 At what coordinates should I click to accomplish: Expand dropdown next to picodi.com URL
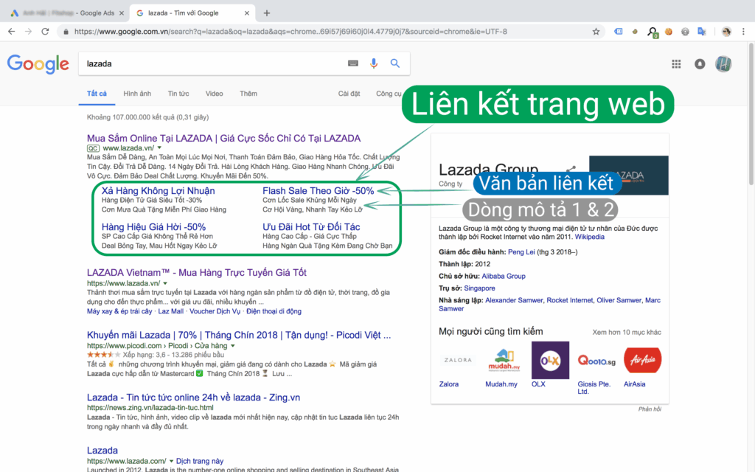pyautogui.click(x=232, y=346)
